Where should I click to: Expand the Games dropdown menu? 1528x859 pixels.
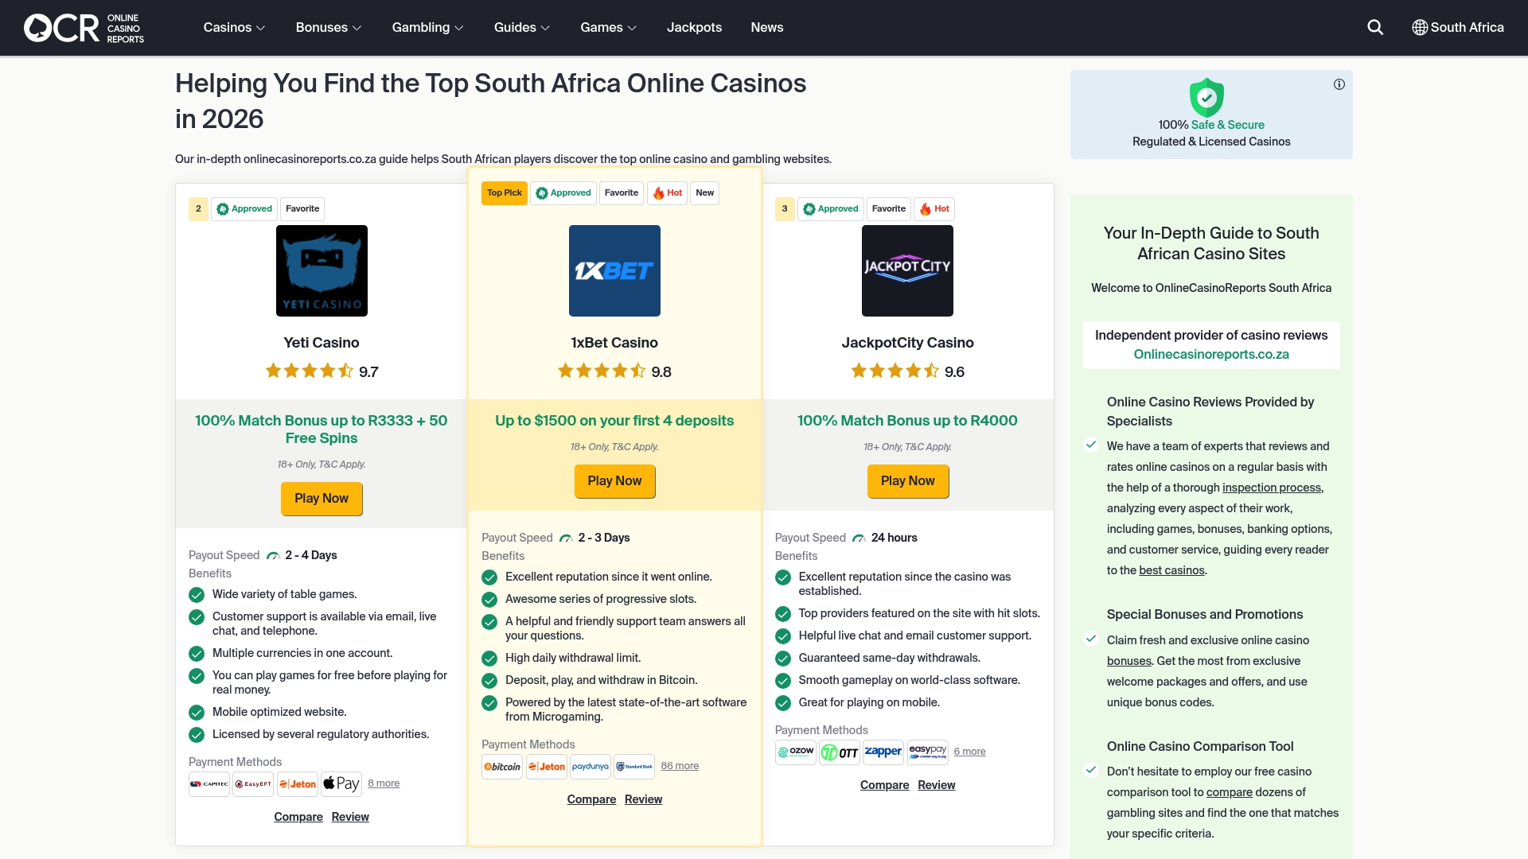[x=609, y=27]
